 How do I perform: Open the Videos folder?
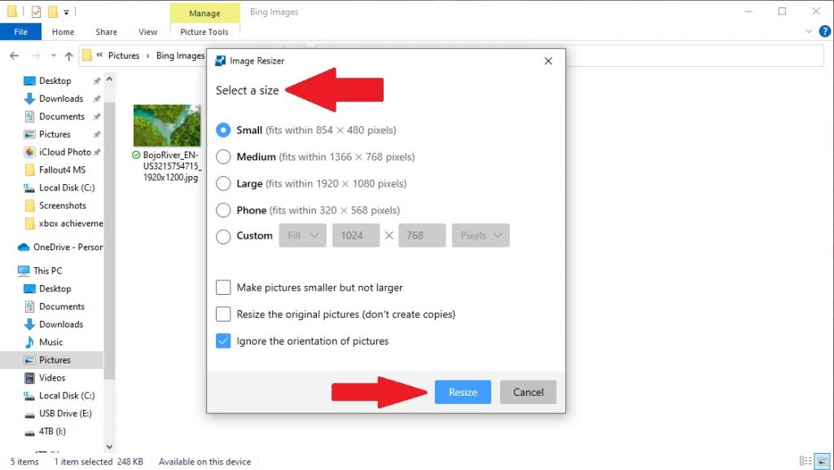pyautogui.click(x=52, y=378)
